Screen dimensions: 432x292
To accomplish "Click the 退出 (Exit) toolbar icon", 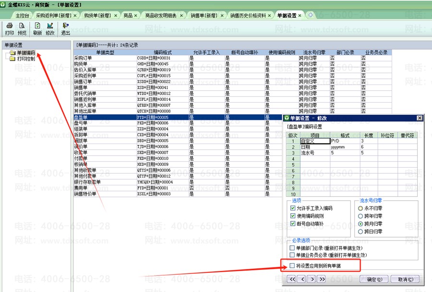I will point(65,28).
